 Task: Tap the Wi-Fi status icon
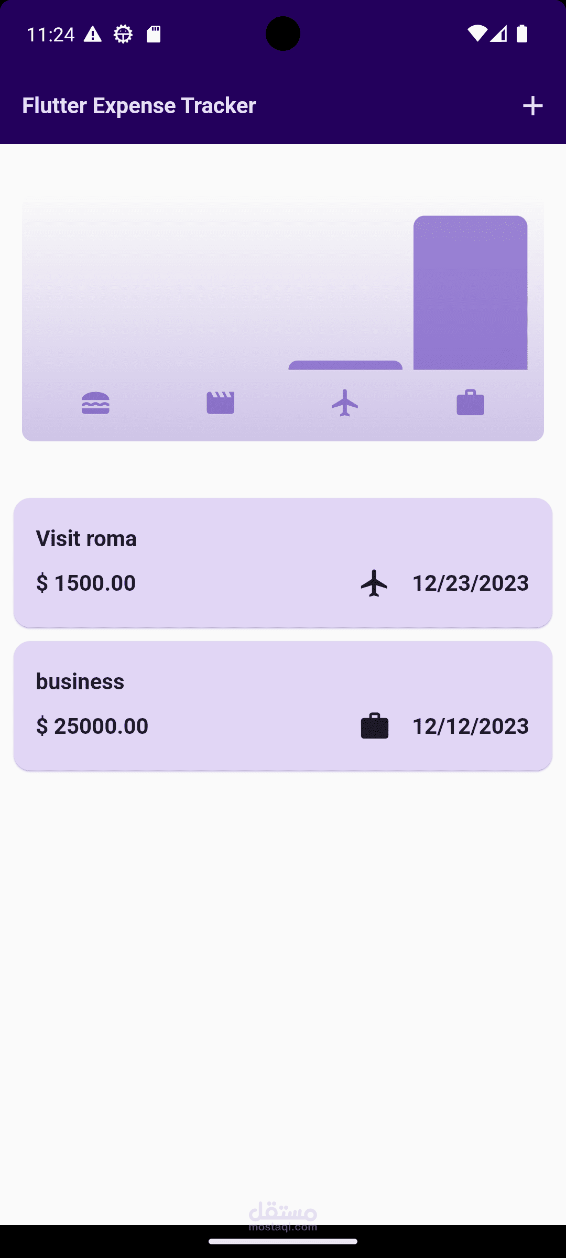[476, 34]
